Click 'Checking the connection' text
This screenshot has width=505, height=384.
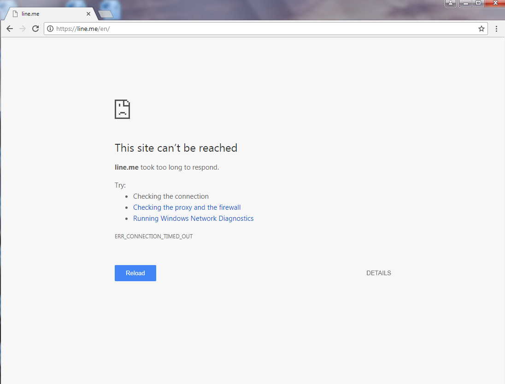(170, 196)
